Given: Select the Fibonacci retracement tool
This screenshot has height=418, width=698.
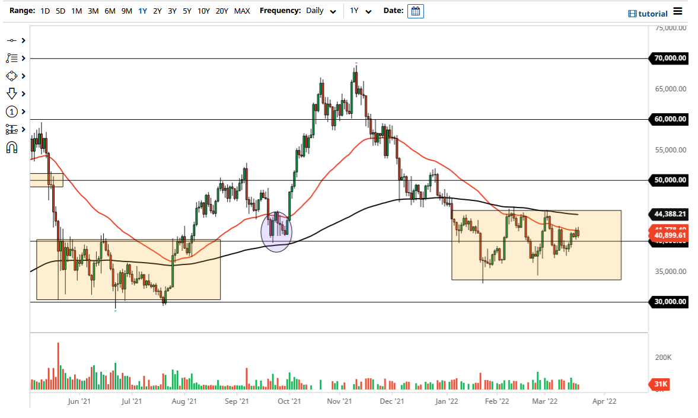Looking at the screenshot, I should tap(13, 58).
